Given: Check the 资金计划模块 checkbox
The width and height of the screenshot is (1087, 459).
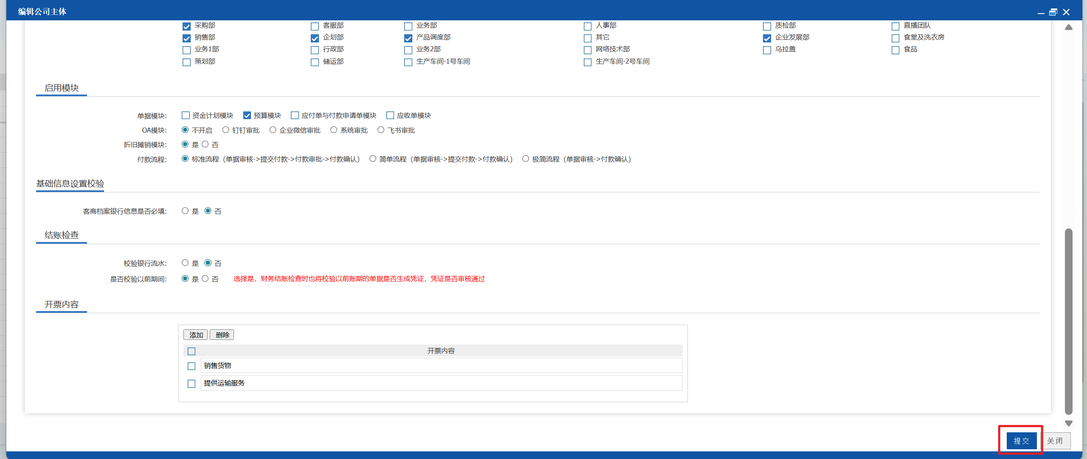Looking at the screenshot, I should 186,115.
